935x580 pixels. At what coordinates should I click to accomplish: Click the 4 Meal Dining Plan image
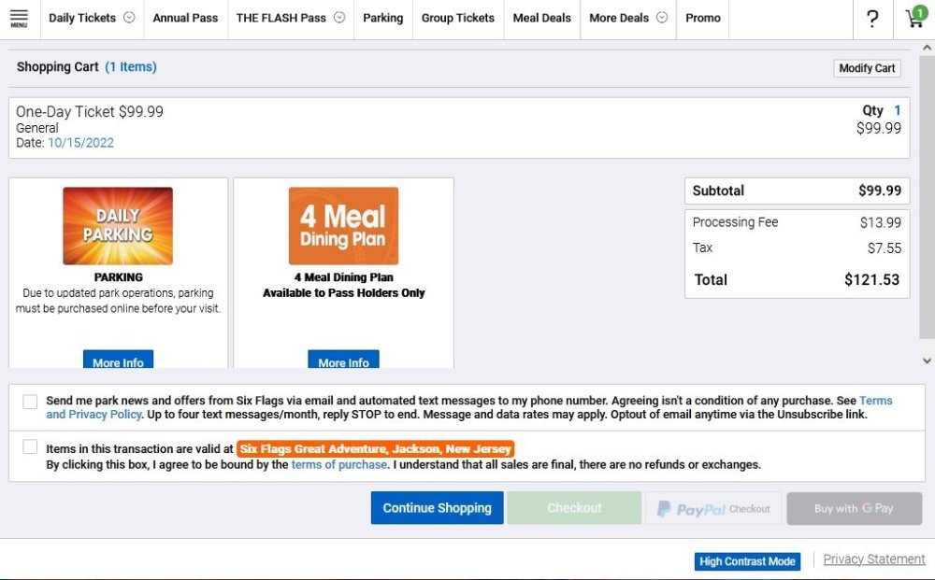343,226
